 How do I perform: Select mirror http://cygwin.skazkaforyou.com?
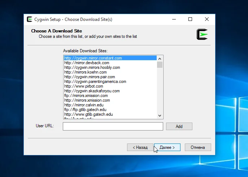pos(110,91)
